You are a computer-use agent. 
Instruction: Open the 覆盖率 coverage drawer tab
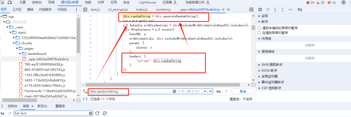(x=60, y=106)
